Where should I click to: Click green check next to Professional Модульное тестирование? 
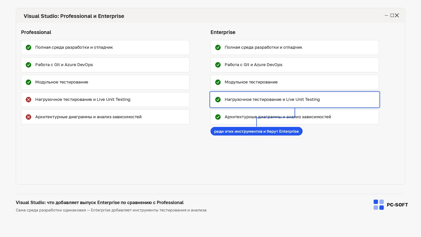[28, 82]
